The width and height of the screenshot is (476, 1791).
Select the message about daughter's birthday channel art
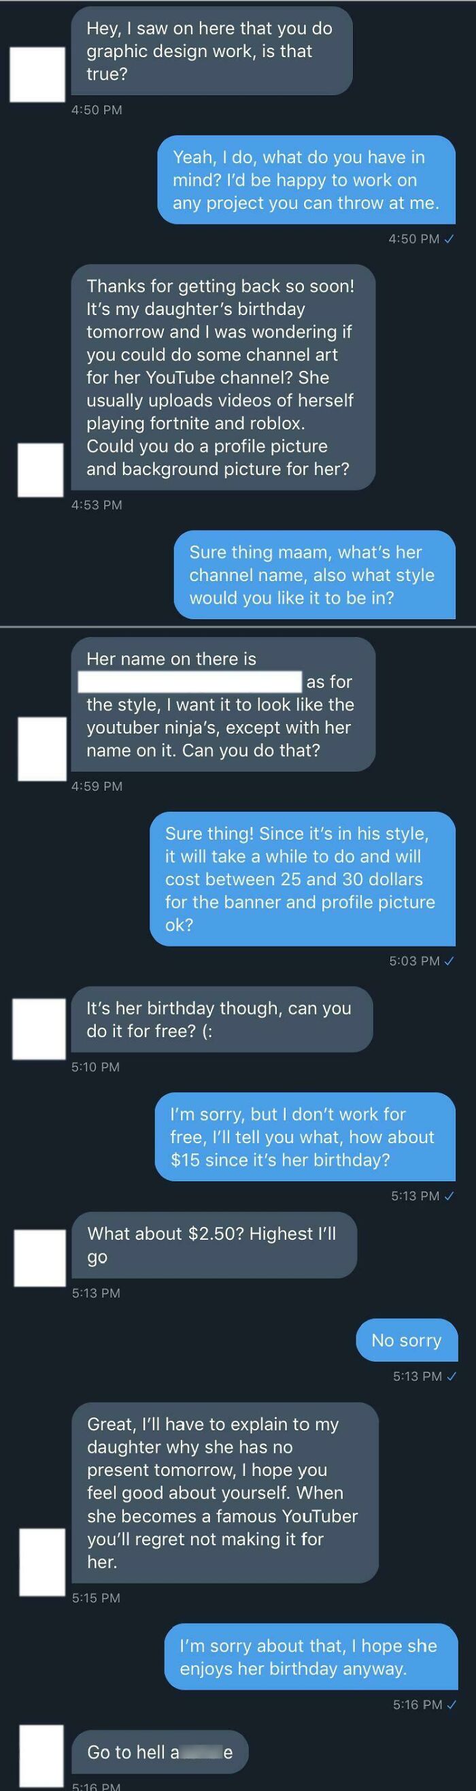coord(223,378)
